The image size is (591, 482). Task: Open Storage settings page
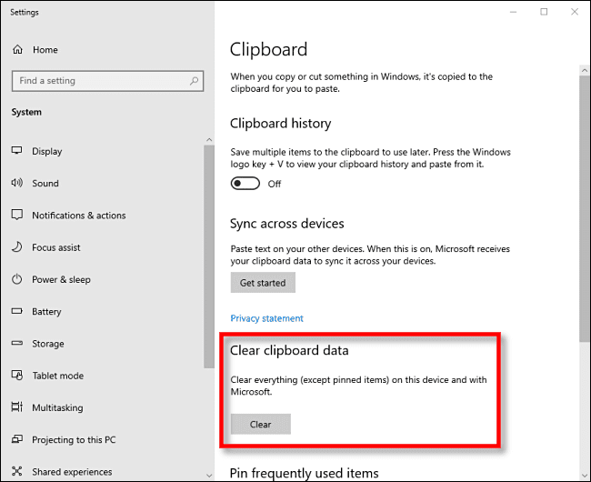[47, 344]
